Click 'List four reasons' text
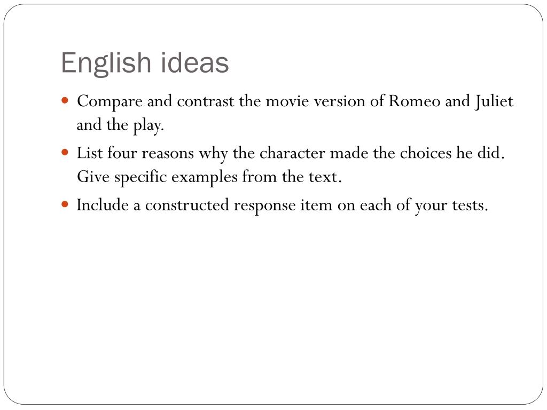547x410 pixels. [135, 153]
